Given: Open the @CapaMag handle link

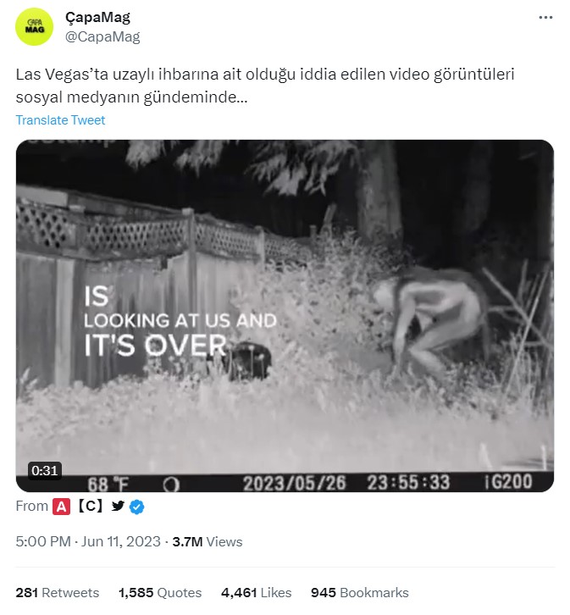Looking at the screenshot, I should point(102,36).
